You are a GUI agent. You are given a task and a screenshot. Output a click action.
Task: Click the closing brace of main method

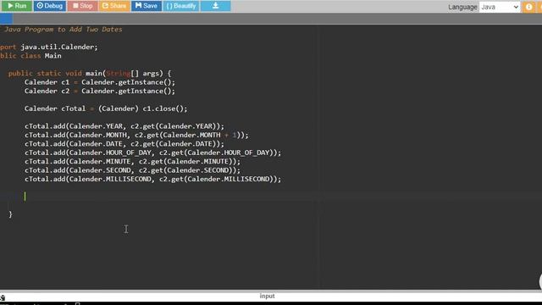[10, 214]
